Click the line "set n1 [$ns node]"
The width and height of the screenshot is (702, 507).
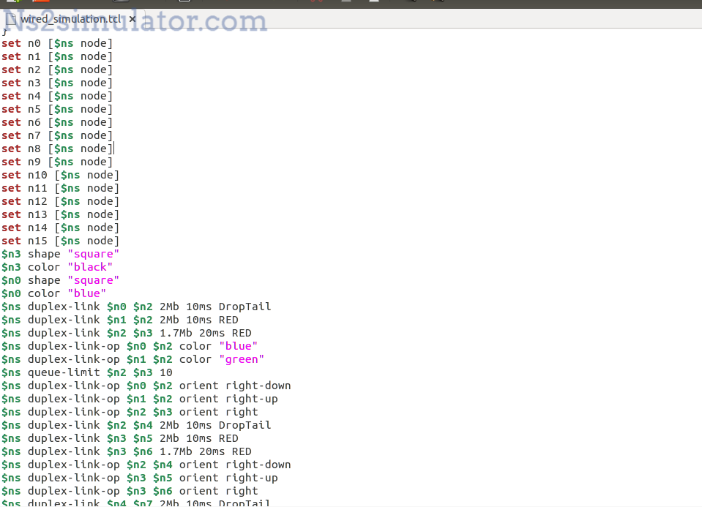tap(57, 56)
